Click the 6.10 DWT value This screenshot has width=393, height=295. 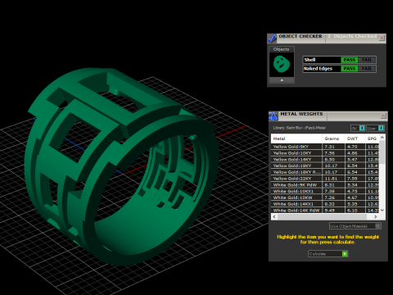352,211
